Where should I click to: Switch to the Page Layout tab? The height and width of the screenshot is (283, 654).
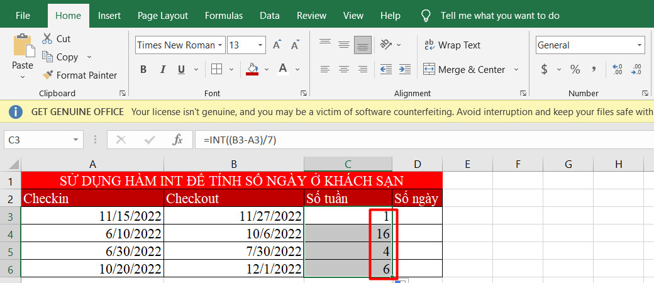click(163, 16)
